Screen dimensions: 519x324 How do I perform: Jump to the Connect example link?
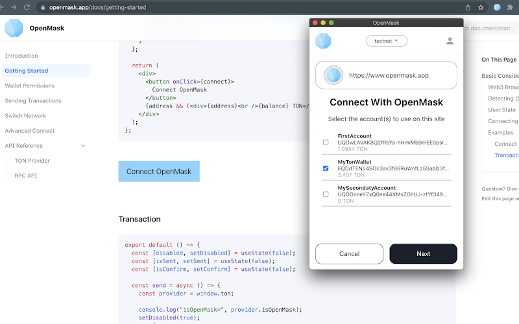coord(505,144)
